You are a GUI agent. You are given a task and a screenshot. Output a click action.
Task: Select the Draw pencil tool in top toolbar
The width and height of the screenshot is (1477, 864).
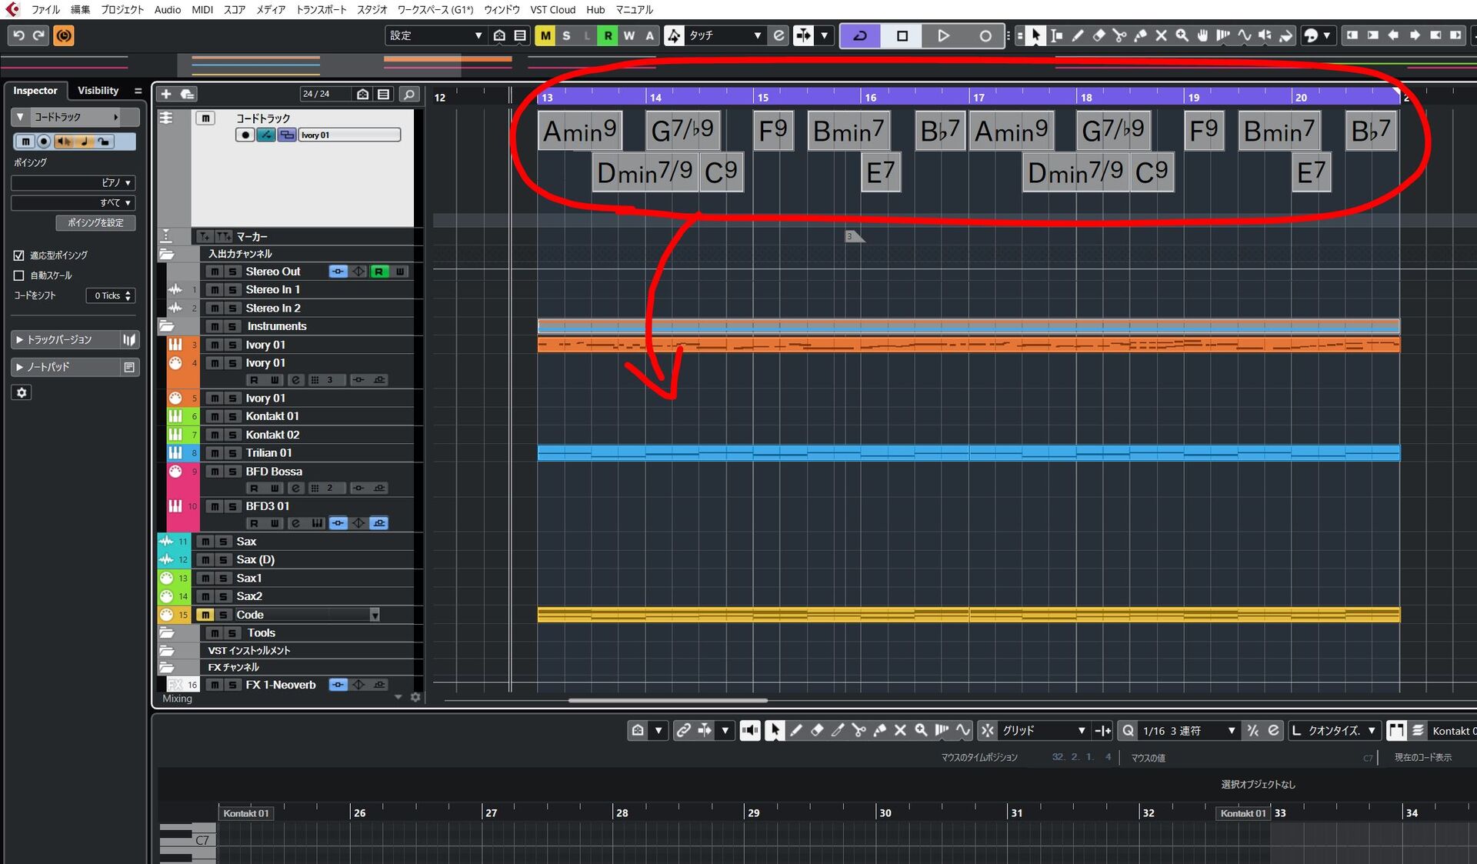(1078, 35)
